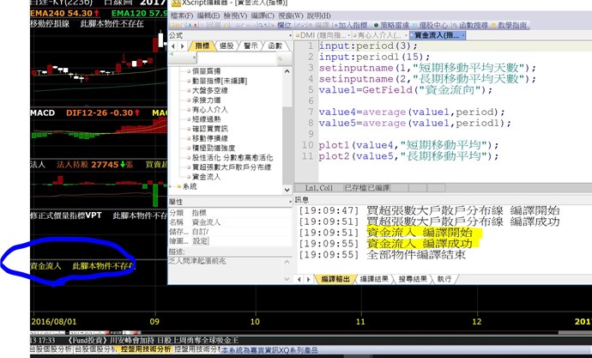Switch to the 函數 tab in formula panel

(x=275, y=46)
